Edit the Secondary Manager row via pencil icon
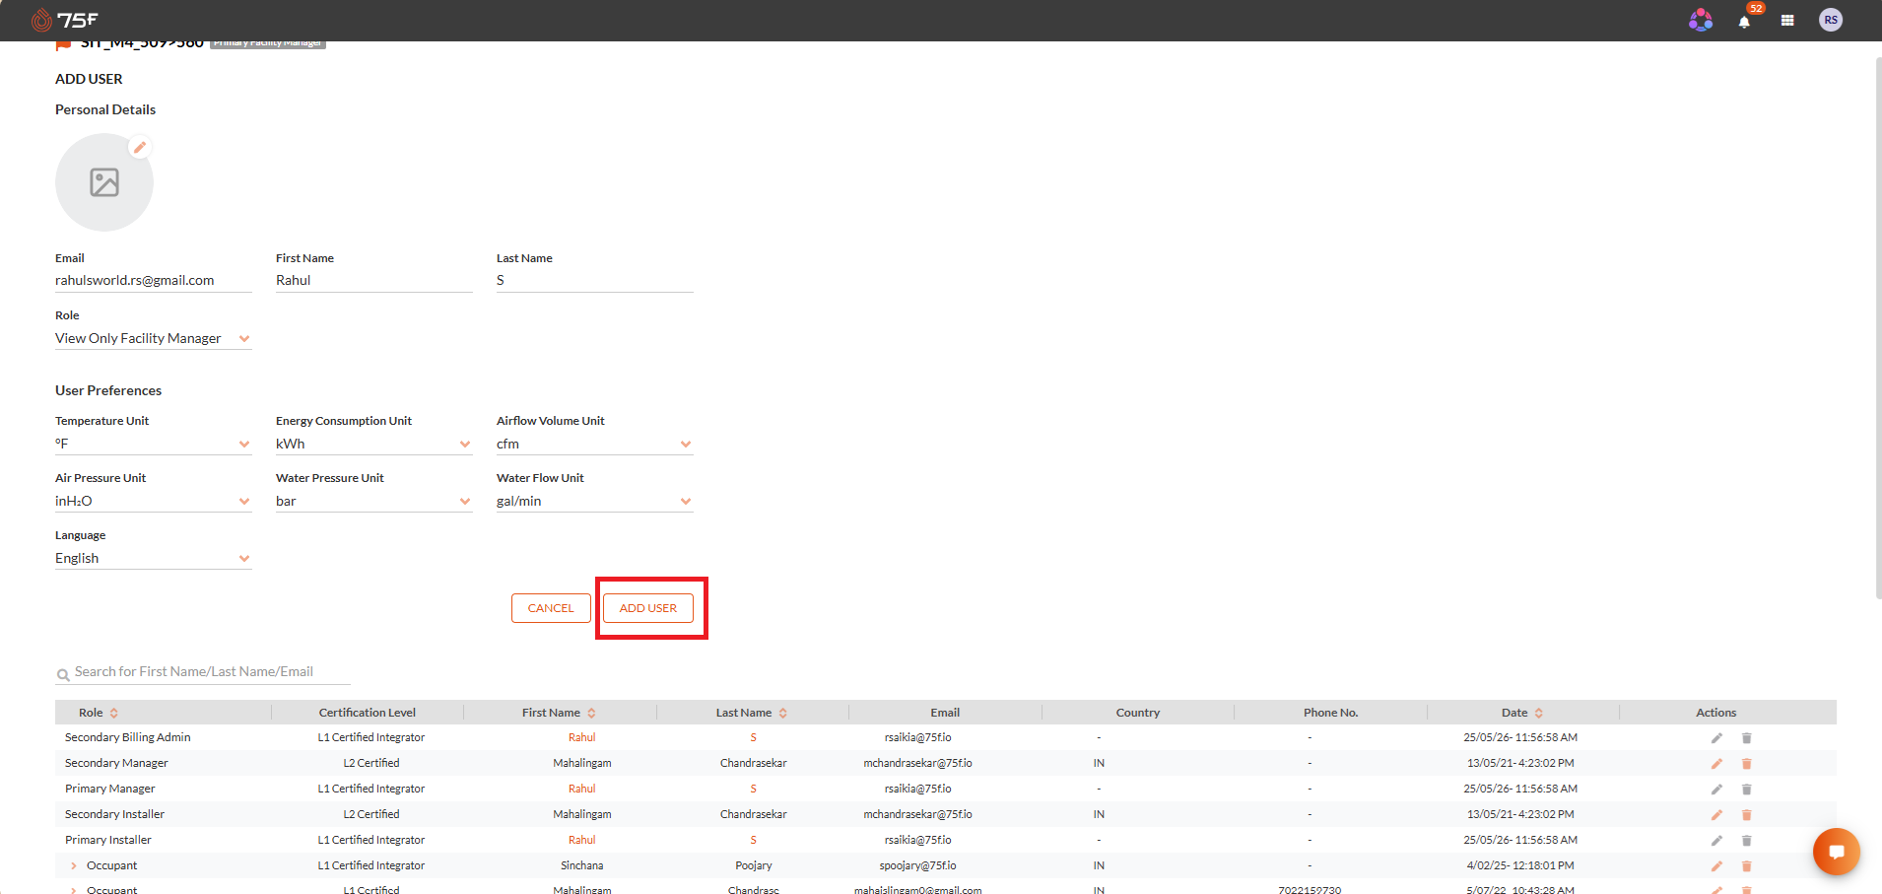This screenshot has width=1882, height=894. (1716, 763)
